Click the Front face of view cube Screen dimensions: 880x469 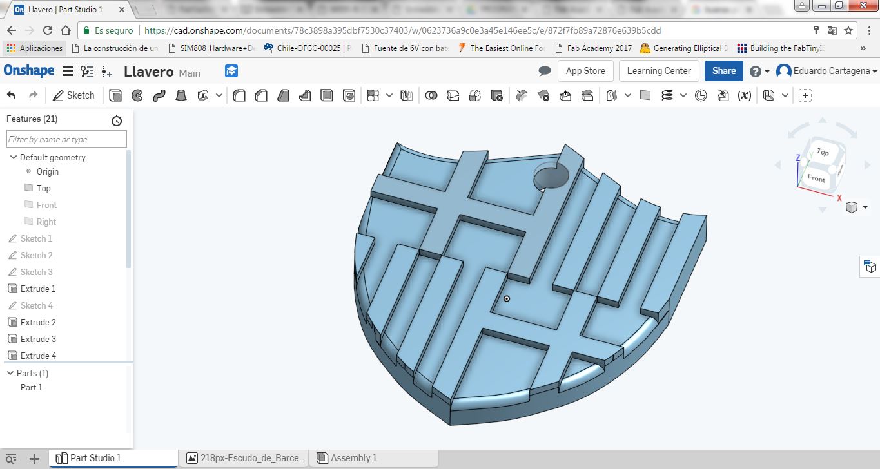point(816,178)
